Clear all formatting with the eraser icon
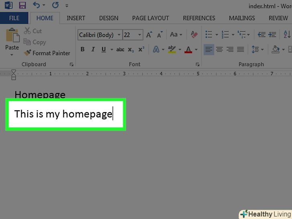 [194, 34]
